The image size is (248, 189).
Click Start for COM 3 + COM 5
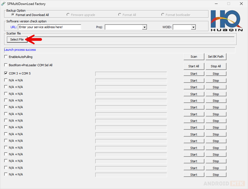coord(194,74)
